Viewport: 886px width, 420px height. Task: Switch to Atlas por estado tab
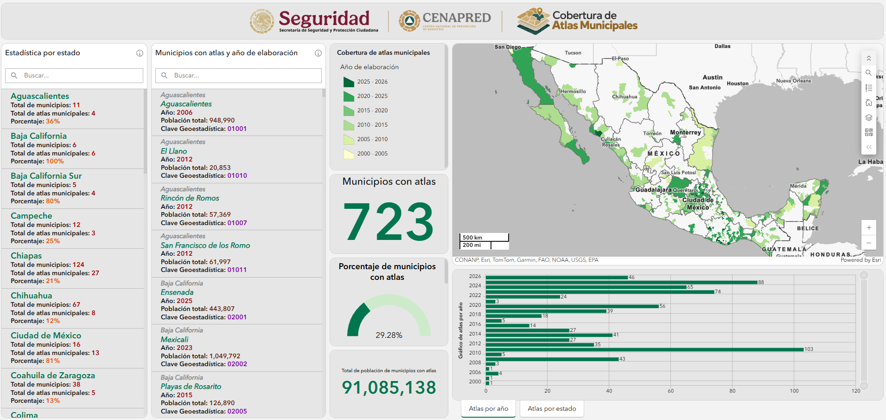click(x=552, y=409)
